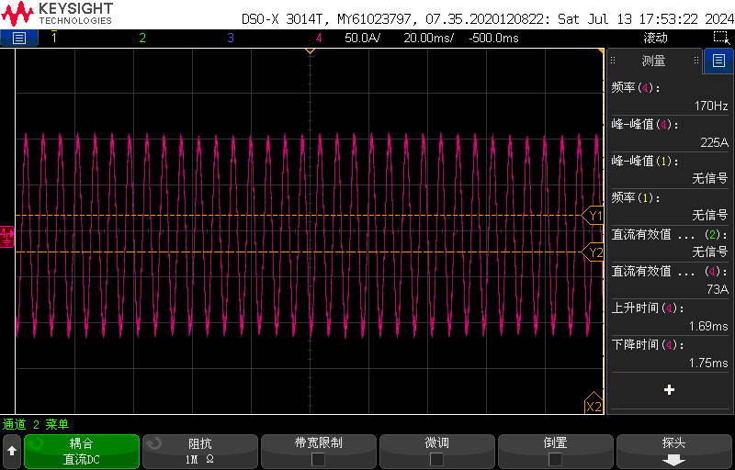Click the Keysight Technologies logo
Image resolution: width=735 pixels, height=470 pixels.
coord(57,14)
